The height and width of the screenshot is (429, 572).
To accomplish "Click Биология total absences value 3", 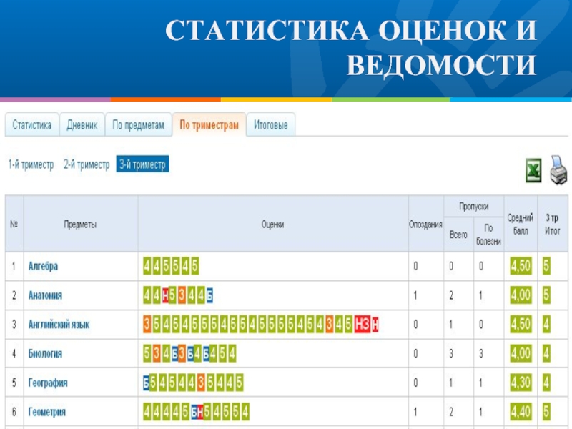I will 451,353.
